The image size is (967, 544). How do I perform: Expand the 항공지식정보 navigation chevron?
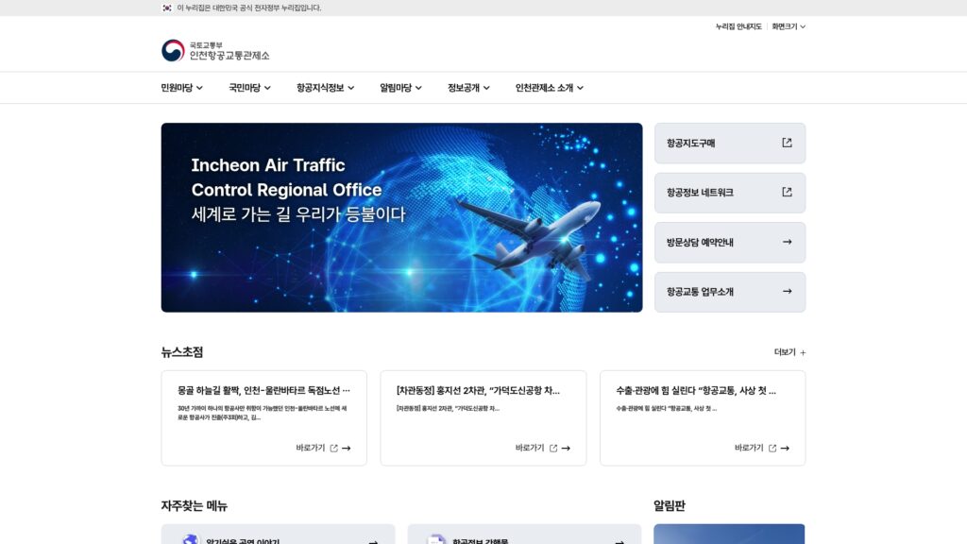(351, 88)
